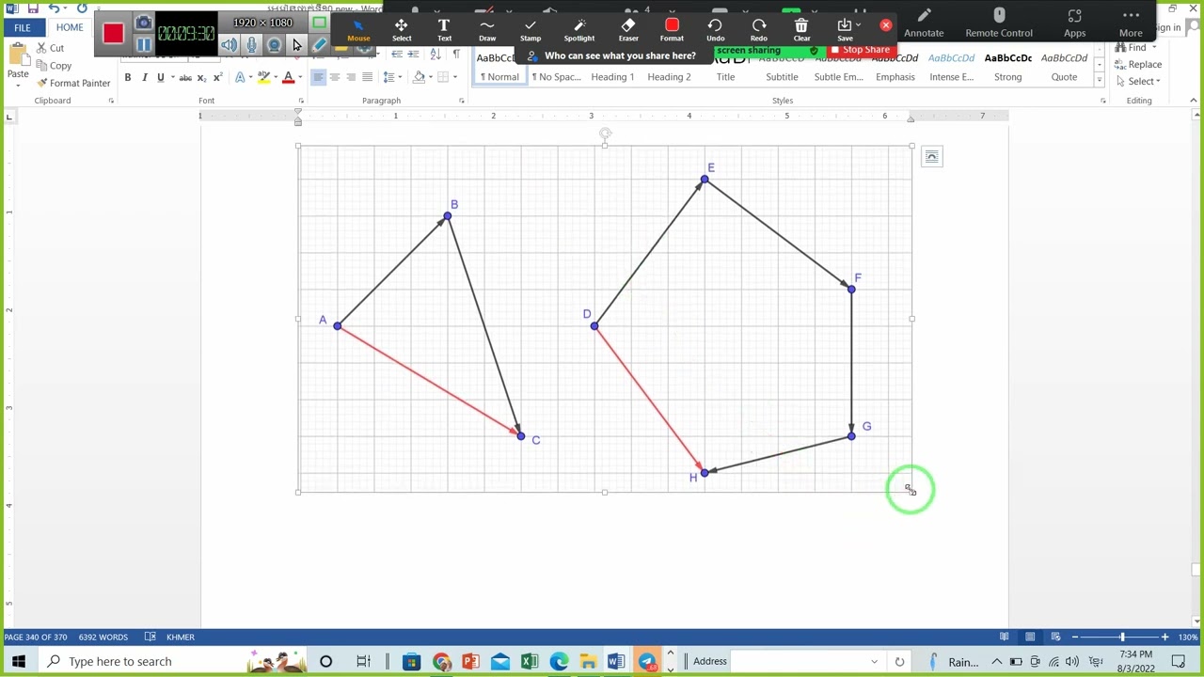Screen dimensions: 1204x677
Task: Take a screenshot with the camera icon
Action: (143, 23)
